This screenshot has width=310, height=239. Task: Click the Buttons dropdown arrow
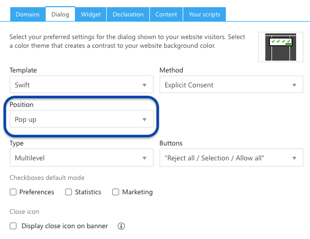coord(295,158)
